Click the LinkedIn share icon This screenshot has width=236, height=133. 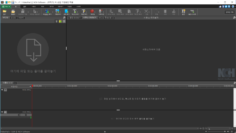click(229, 6)
